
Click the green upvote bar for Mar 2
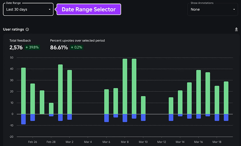(x=70, y=92)
